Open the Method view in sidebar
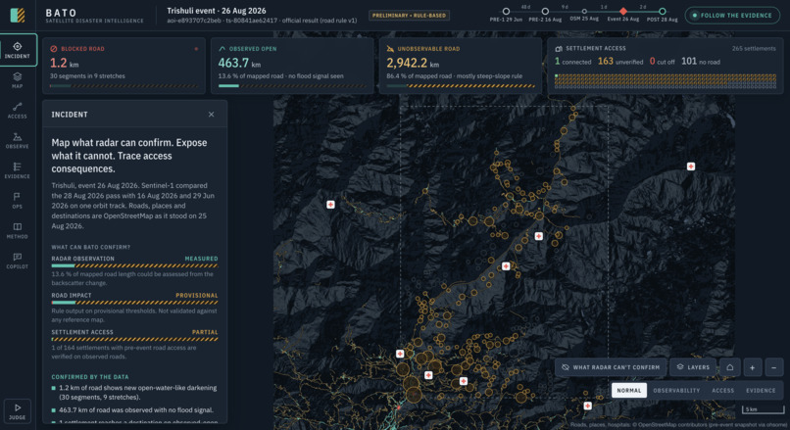 click(x=18, y=230)
